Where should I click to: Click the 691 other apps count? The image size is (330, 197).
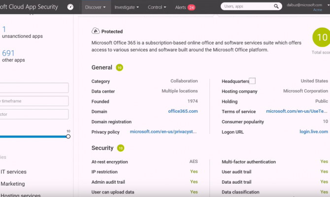click(x=8, y=53)
